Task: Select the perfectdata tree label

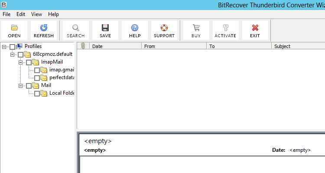Action: pyautogui.click(x=62, y=77)
